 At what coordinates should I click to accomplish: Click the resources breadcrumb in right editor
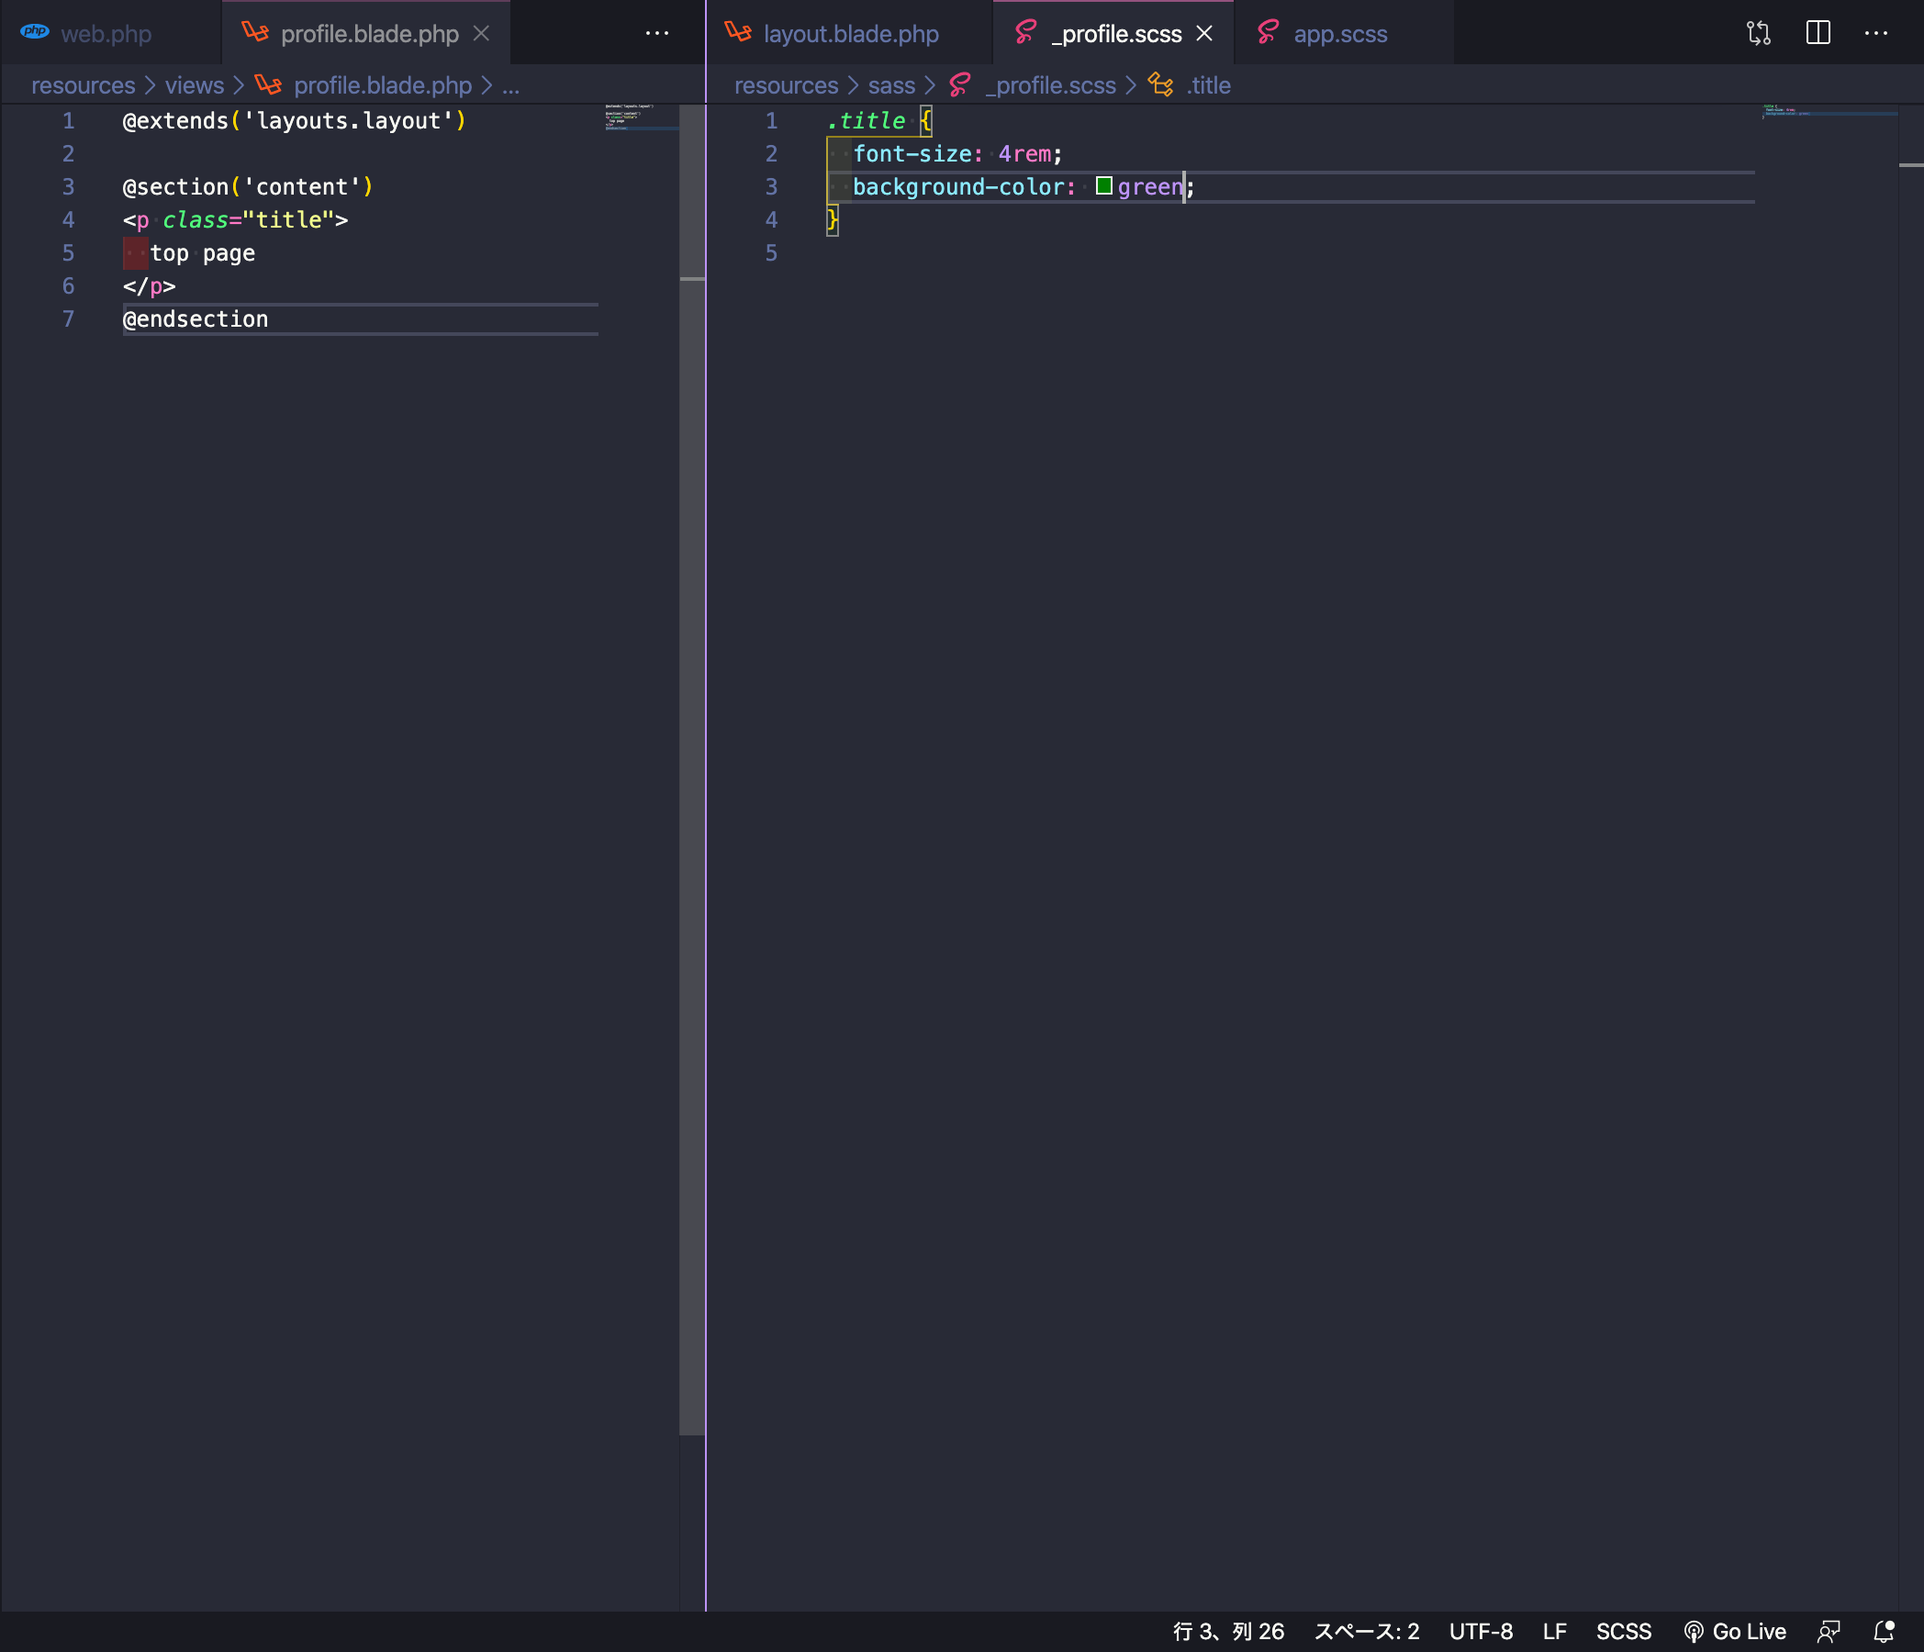click(x=786, y=85)
